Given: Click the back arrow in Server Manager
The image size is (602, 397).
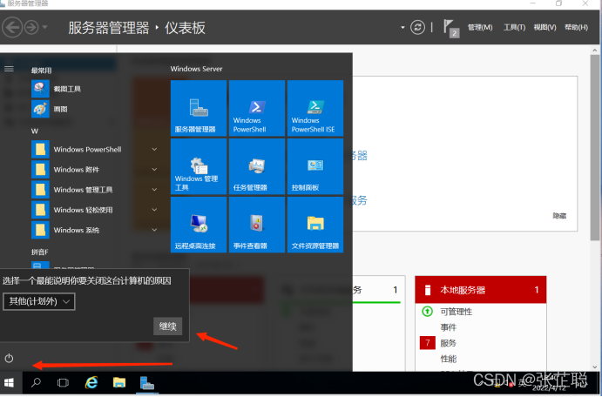Looking at the screenshot, I should [x=12, y=28].
